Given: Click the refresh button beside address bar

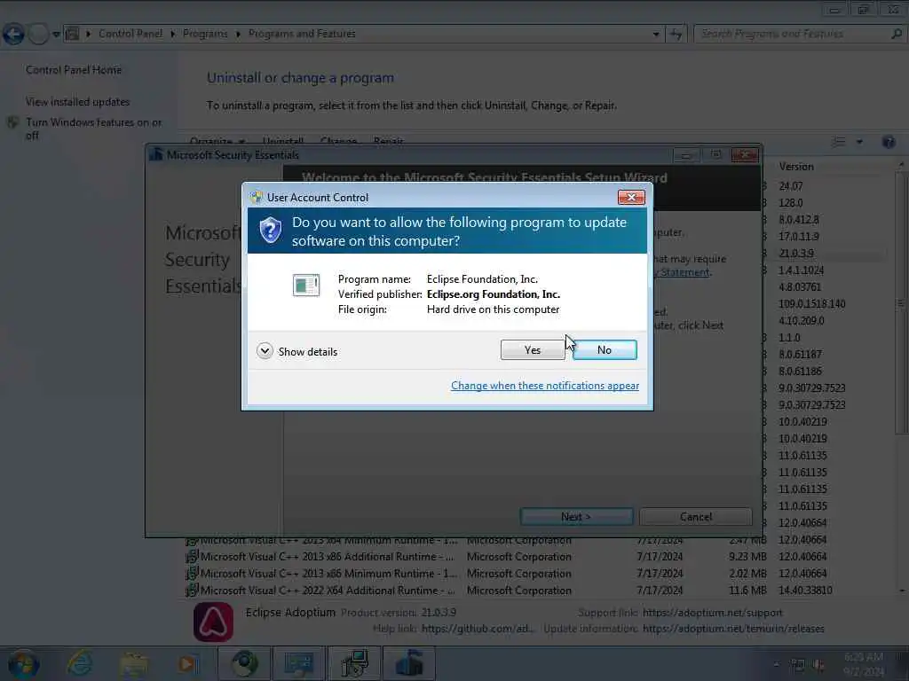Looking at the screenshot, I should (676, 35).
